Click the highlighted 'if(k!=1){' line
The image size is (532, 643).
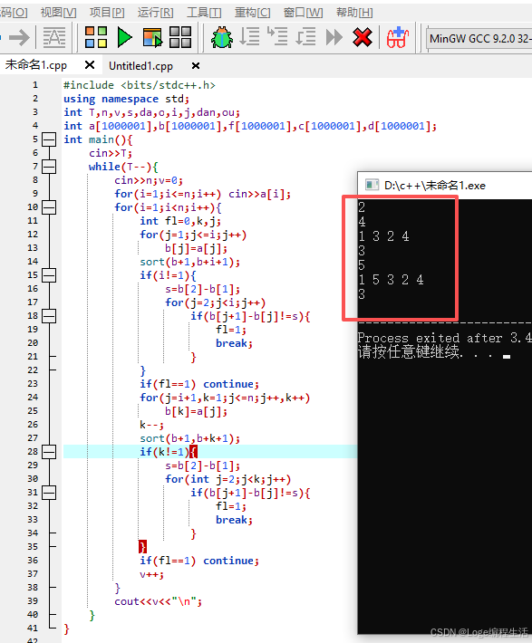pyautogui.click(x=169, y=452)
